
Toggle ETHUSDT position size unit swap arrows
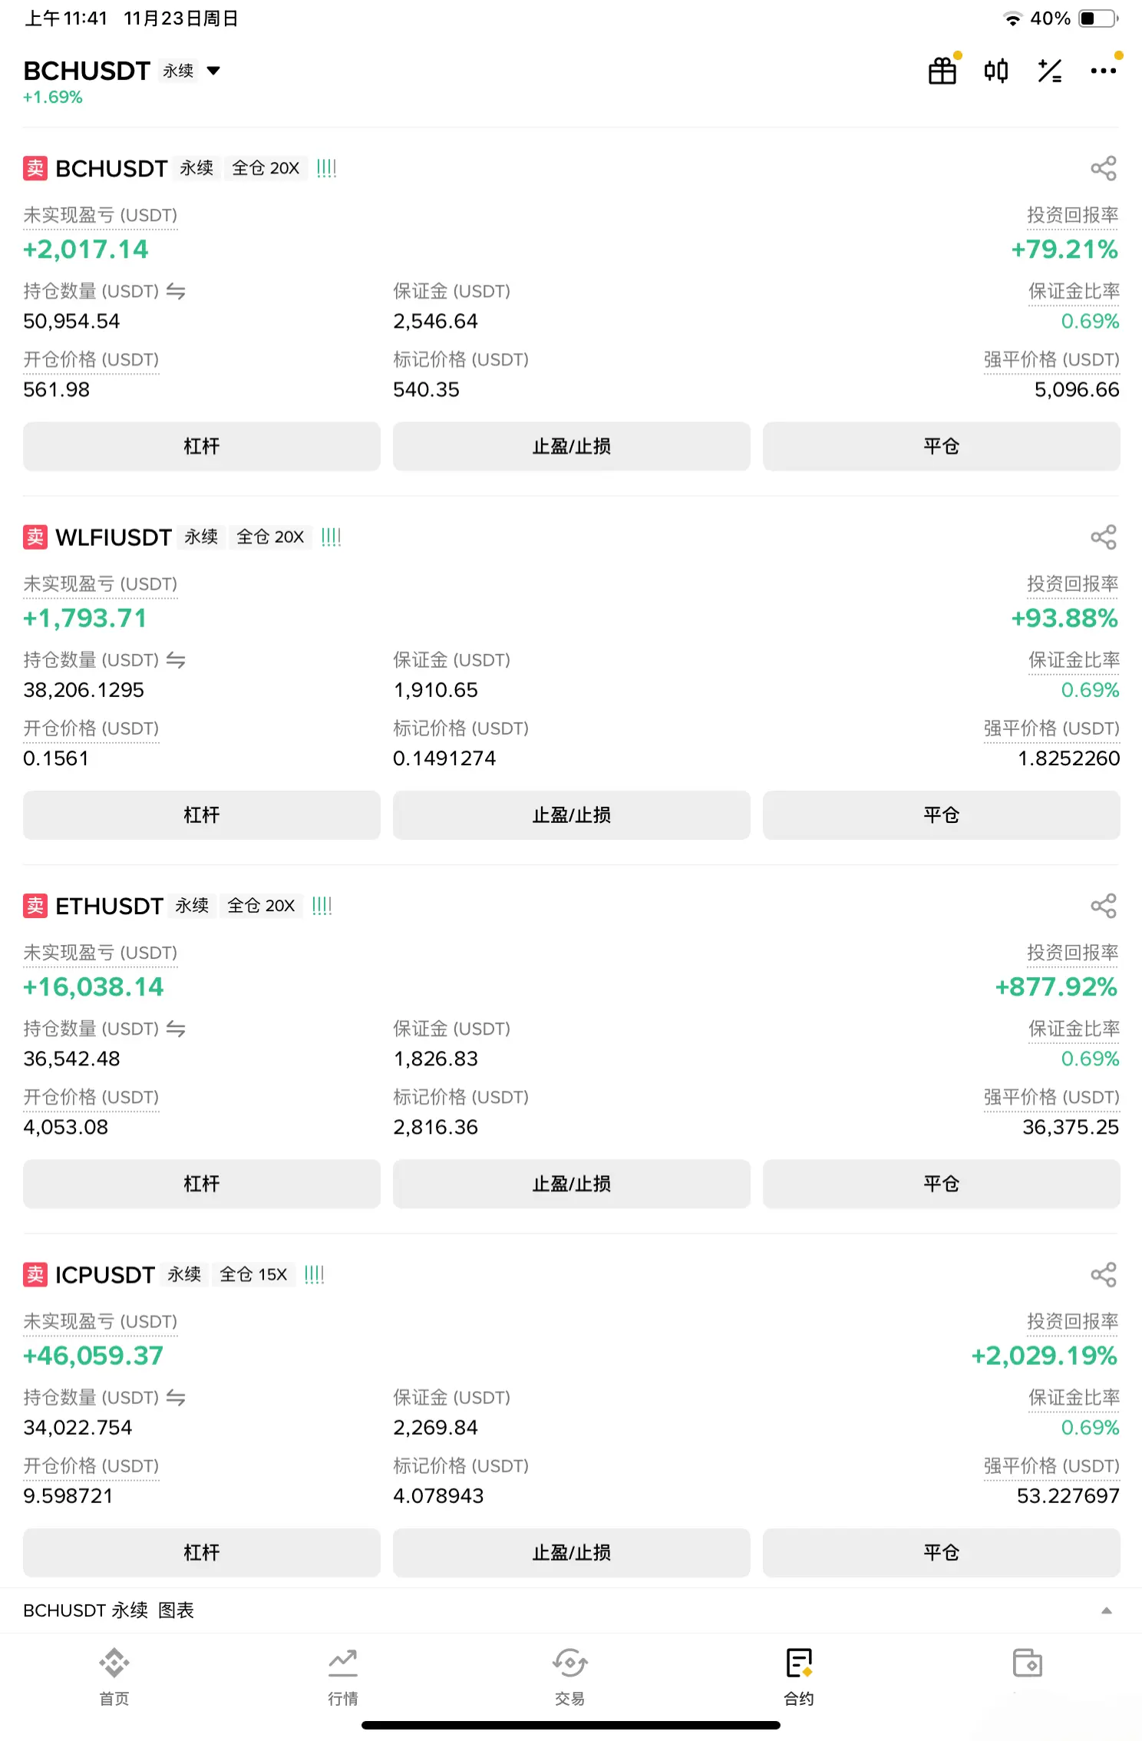[x=176, y=1029]
